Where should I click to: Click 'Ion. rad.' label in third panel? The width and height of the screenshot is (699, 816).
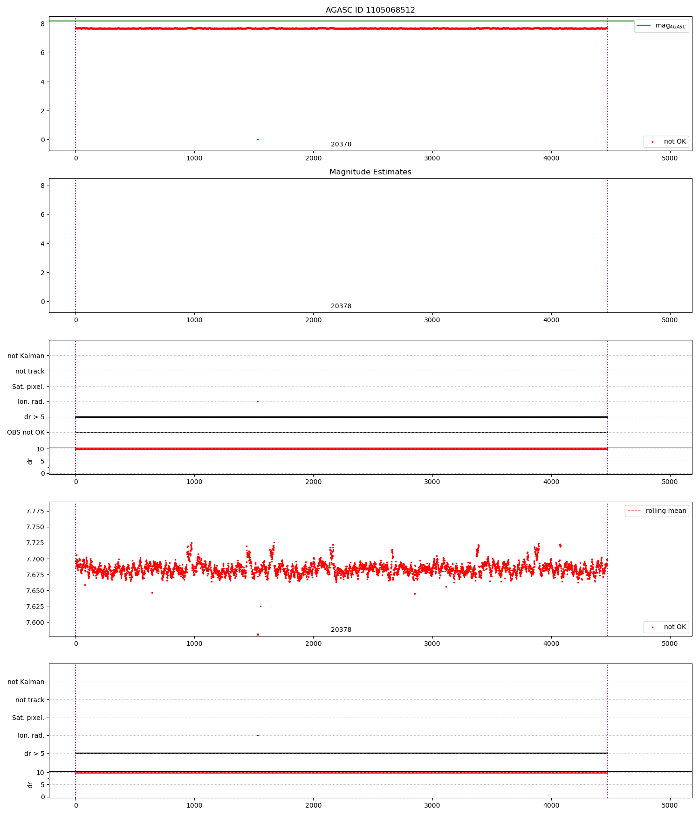tap(31, 401)
